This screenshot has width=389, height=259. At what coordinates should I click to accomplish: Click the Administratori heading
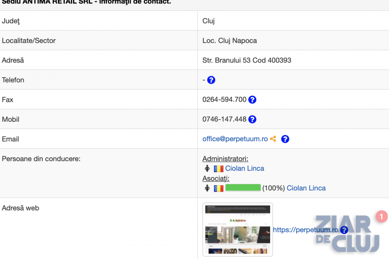[225, 158]
